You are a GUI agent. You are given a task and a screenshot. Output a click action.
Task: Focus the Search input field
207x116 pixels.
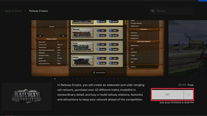pyautogui.click(x=171, y=11)
